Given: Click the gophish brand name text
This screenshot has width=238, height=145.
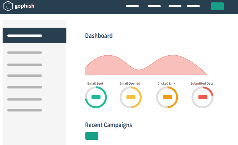Looking at the screenshot, I should point(24,6).
